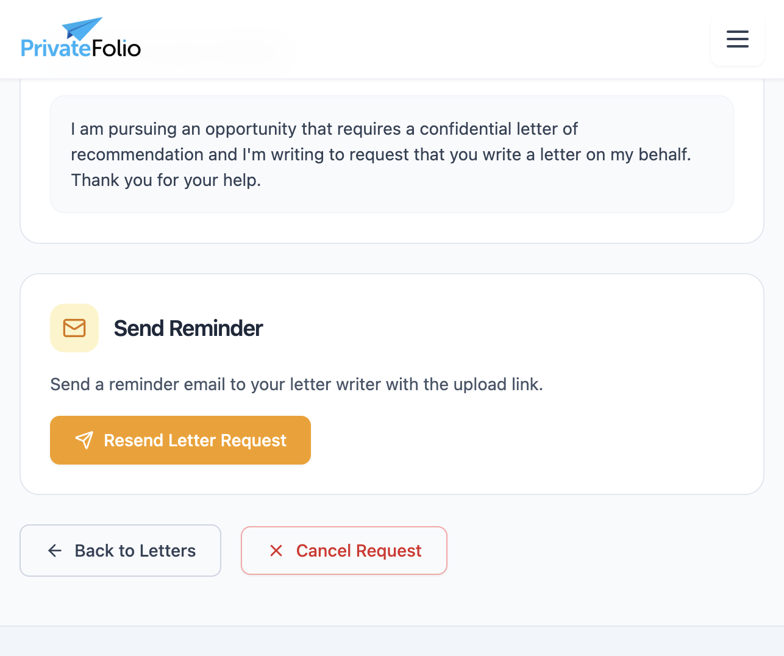Click the PrivateFolio paper plane logo icon

tap(82, 28)
